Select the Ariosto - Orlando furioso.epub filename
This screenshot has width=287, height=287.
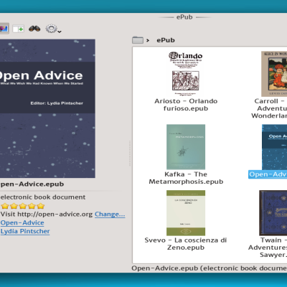186,105
